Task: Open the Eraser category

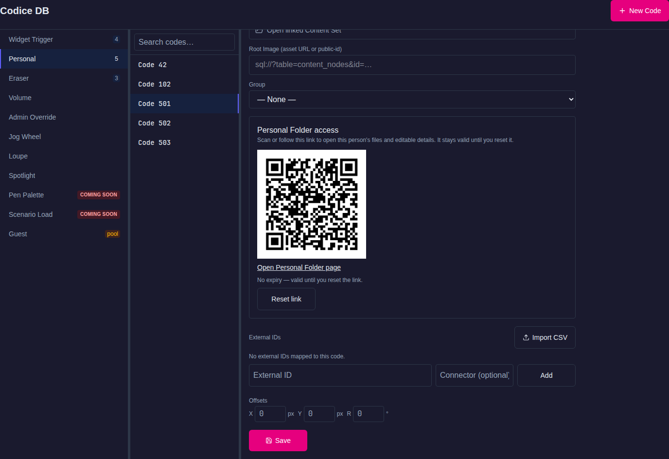Action: pyautogui.click(x=64, y=78)
